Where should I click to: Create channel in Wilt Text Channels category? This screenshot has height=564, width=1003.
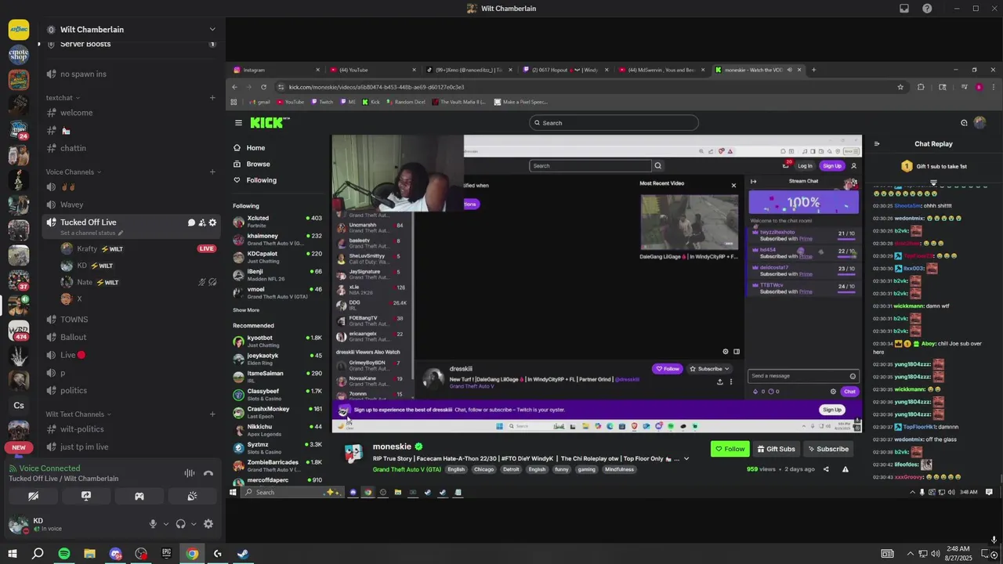[212, 414]
